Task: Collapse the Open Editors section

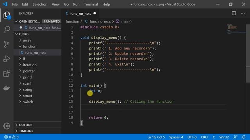Action: tap(16, 21)
